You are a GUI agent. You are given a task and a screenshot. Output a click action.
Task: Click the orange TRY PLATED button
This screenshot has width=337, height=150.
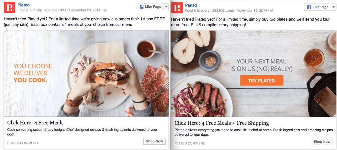pyautogui.click(x=261, y=81)
